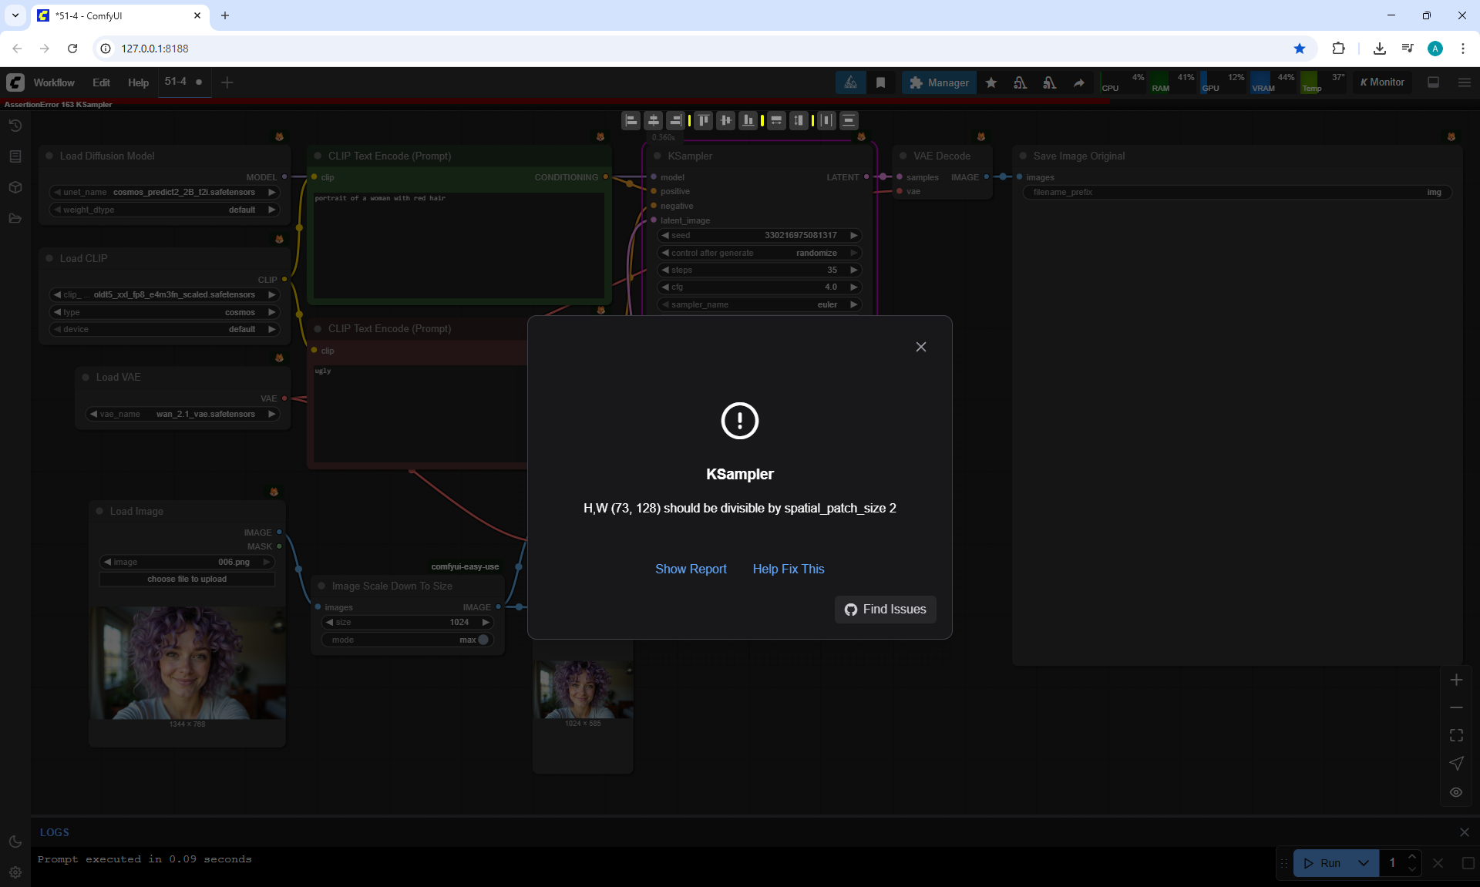The image size is (1480, 887).
Task: Open the queue history sidebar icon
Action: click(x=15, y=126)
